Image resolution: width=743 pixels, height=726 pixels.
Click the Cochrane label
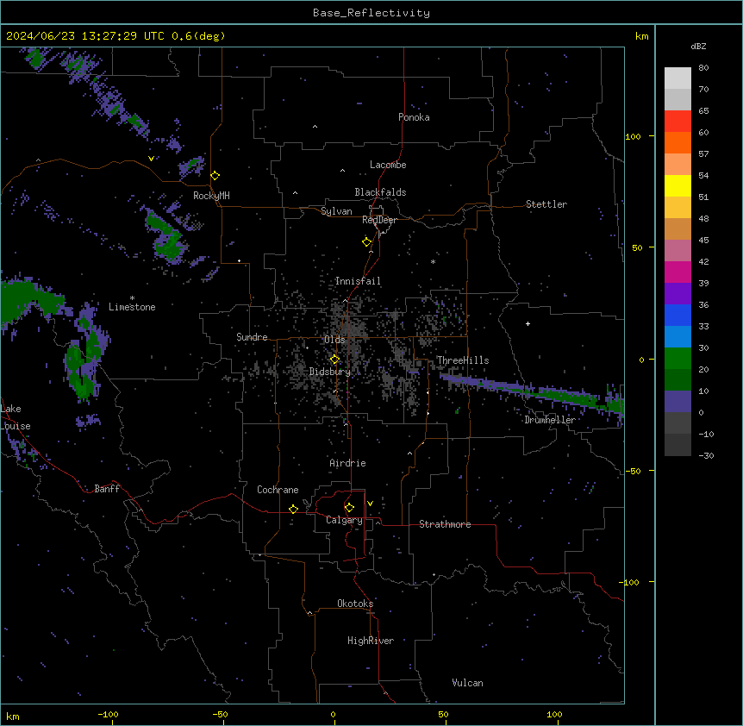278,490
